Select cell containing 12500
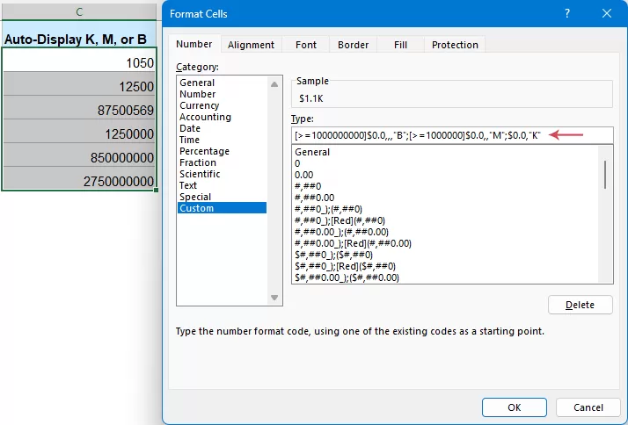The height and width of the screenshot is (425, 628). coord(79,83)
